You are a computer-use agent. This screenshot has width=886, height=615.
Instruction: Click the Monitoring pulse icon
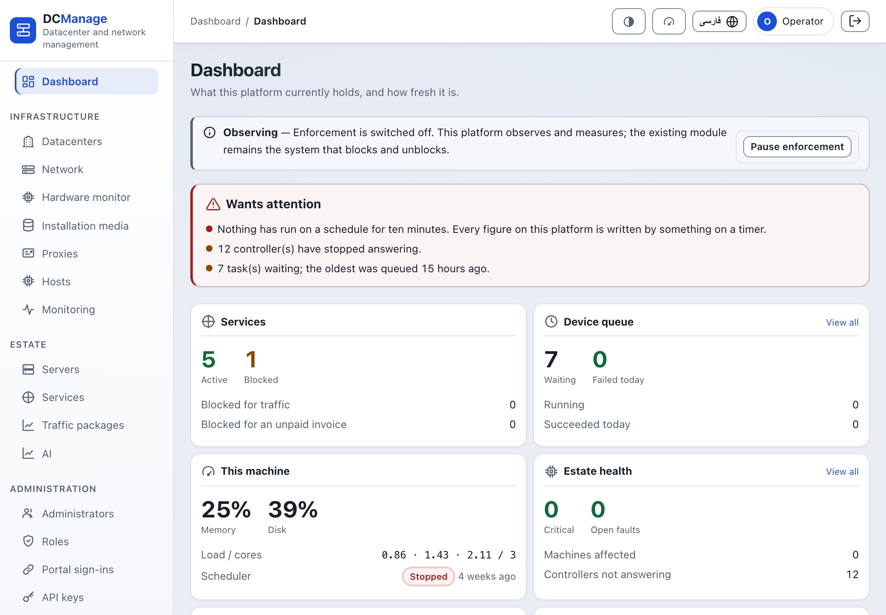pos(28,309)
